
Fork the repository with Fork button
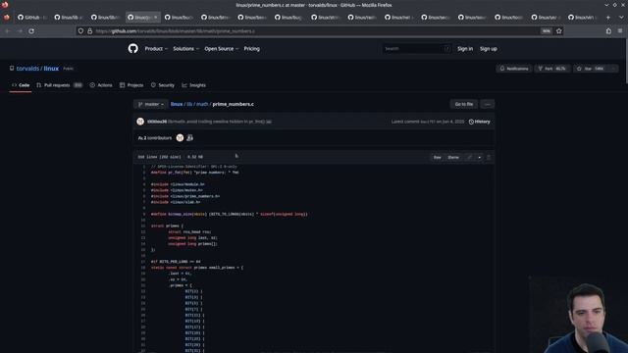(x=552, y=69)
